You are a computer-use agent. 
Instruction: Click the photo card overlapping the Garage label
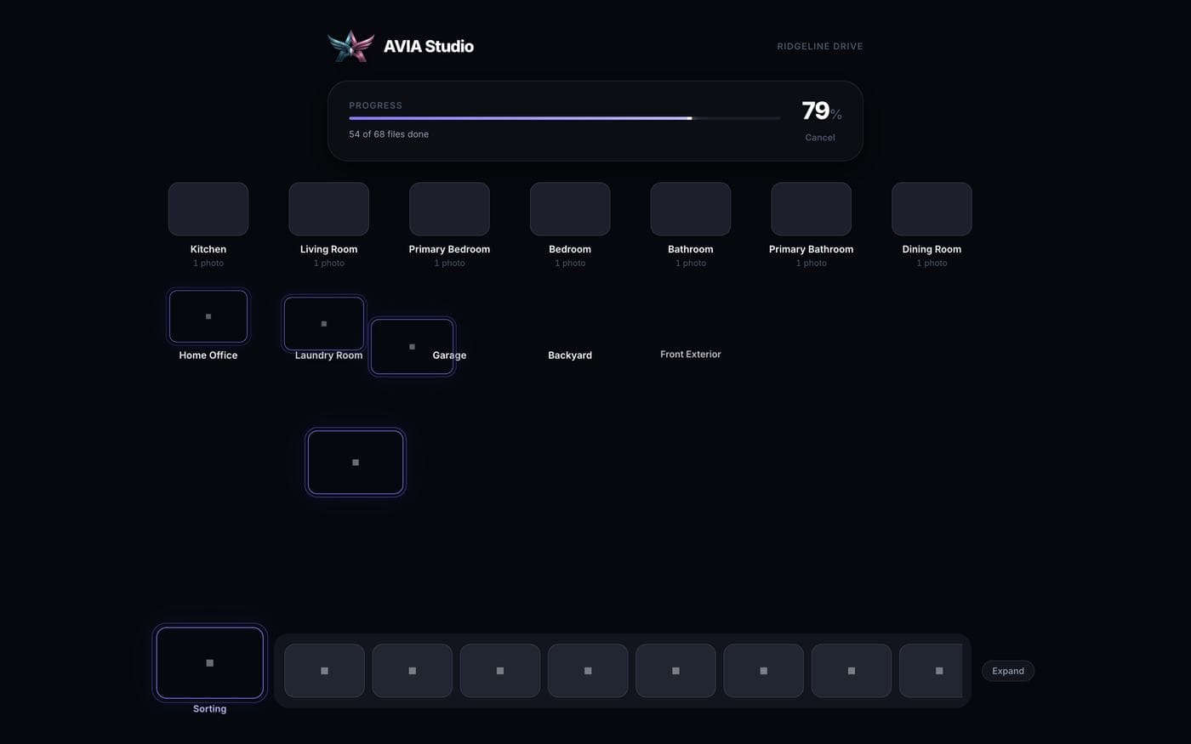tap(413, 347)
